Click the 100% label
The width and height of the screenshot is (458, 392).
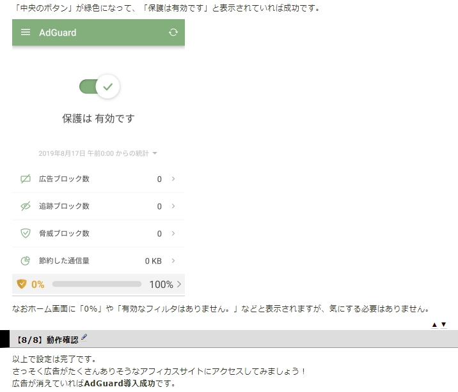tap(161, 284)
